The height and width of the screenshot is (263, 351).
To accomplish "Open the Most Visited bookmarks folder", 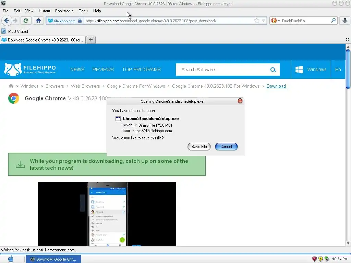I will (15, 31).
